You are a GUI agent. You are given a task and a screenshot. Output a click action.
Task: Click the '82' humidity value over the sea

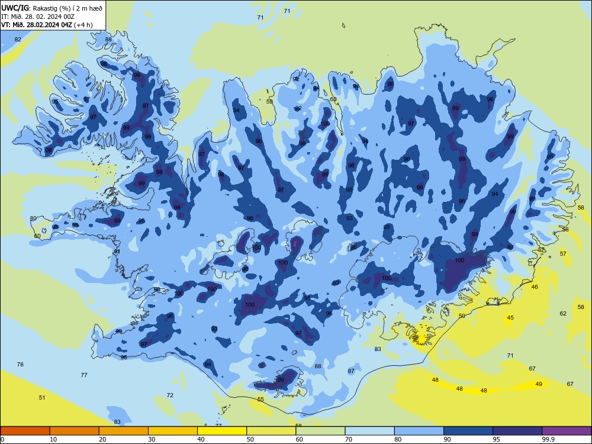coord(18,39)
